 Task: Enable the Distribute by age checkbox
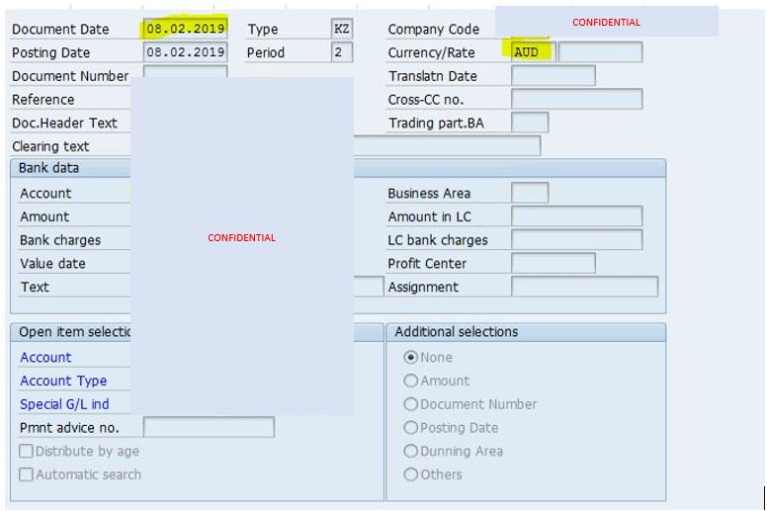click(x=27, y=452)
